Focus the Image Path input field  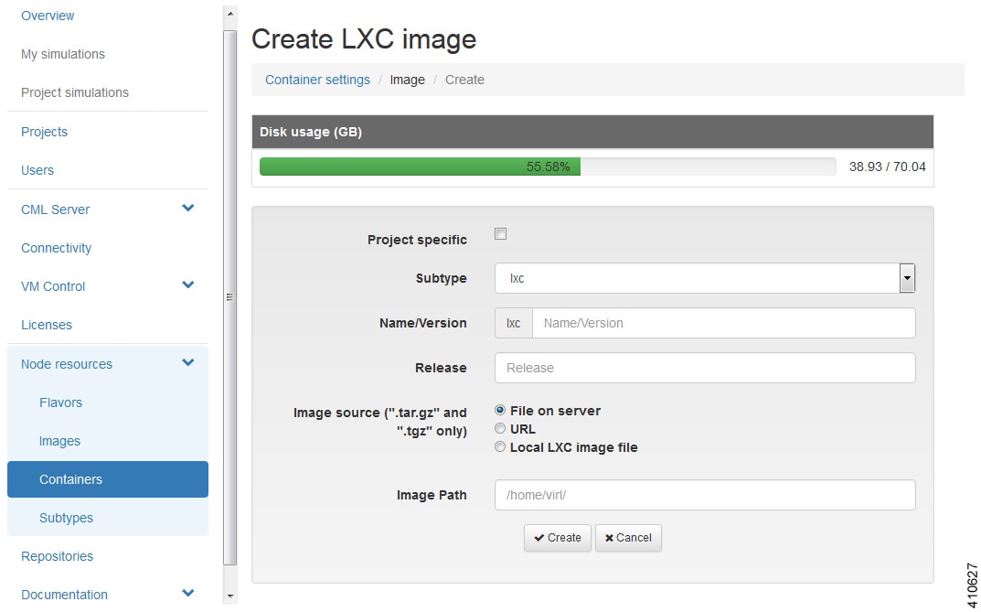705,495
